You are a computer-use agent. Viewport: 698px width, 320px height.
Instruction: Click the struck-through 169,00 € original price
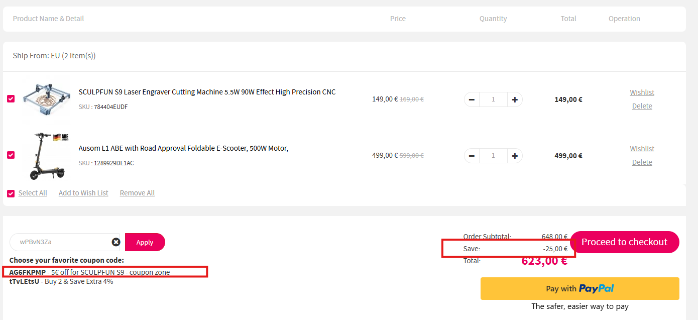[x=412, y=99]
